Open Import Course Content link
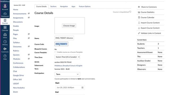 pyautogui.click(x=150, y=23)
